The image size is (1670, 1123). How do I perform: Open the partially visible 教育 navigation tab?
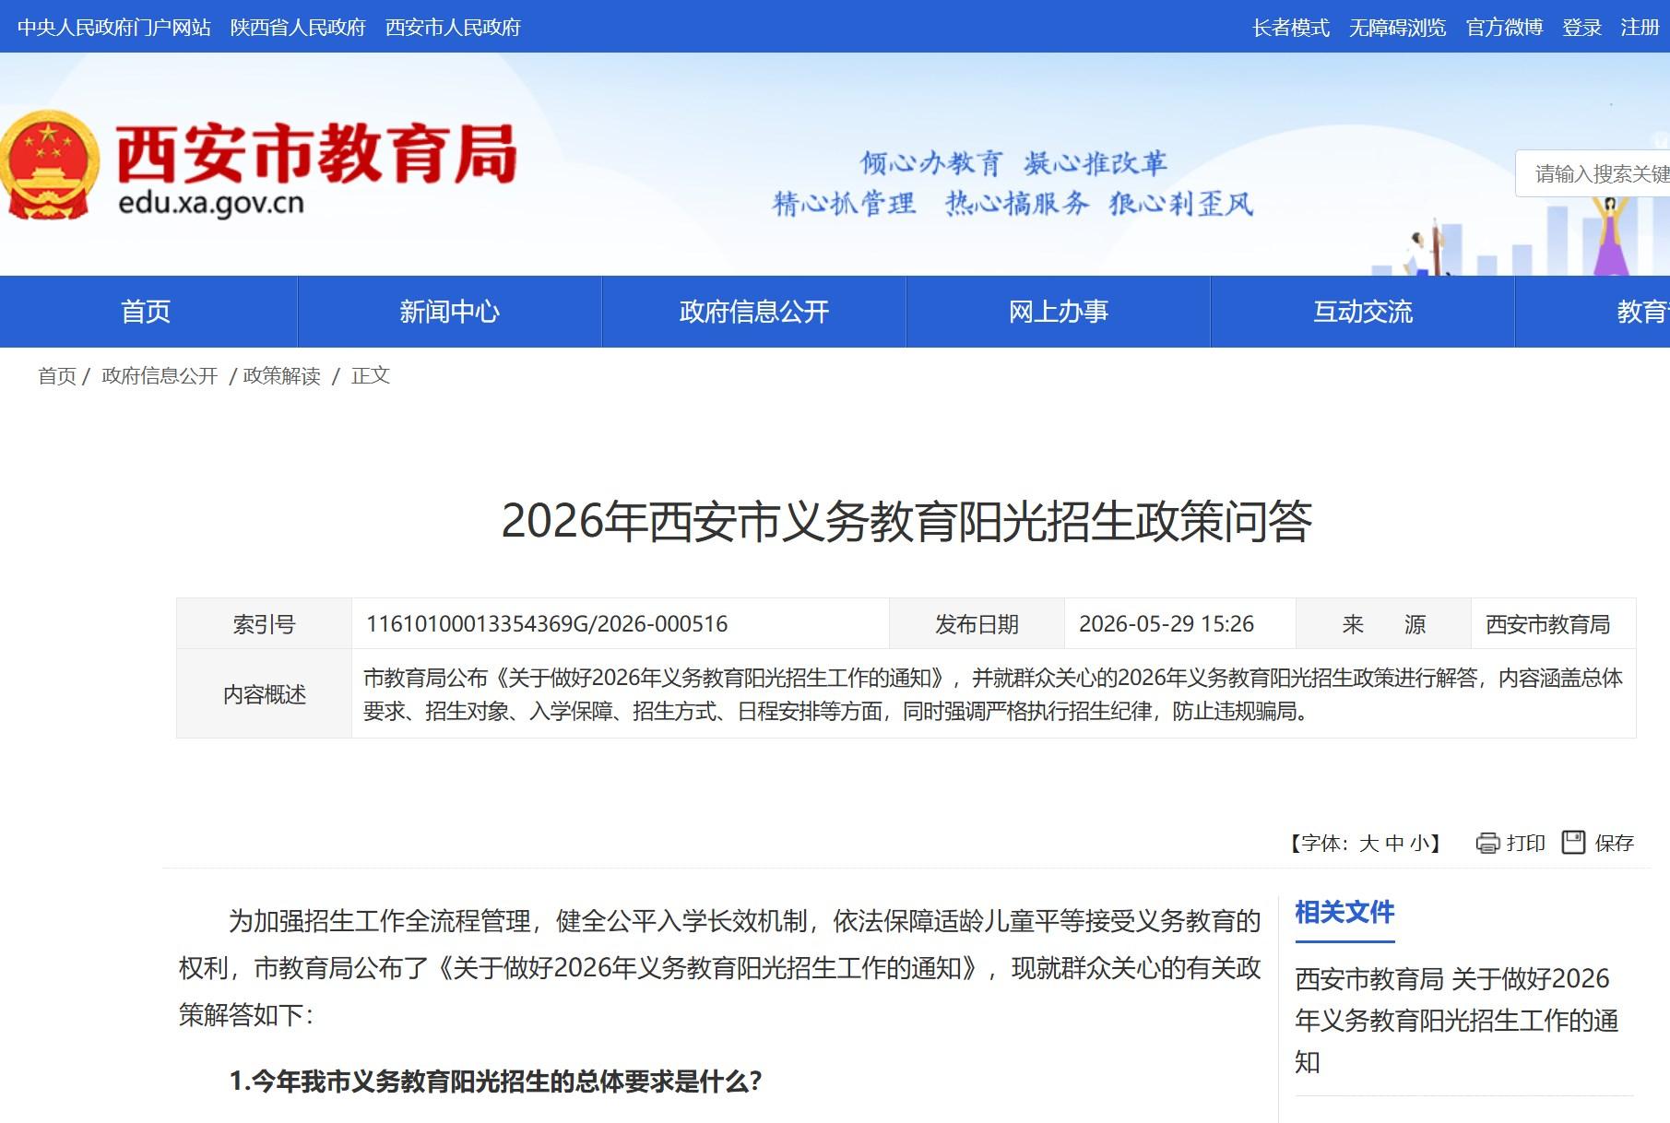(x=1593, y=312)
